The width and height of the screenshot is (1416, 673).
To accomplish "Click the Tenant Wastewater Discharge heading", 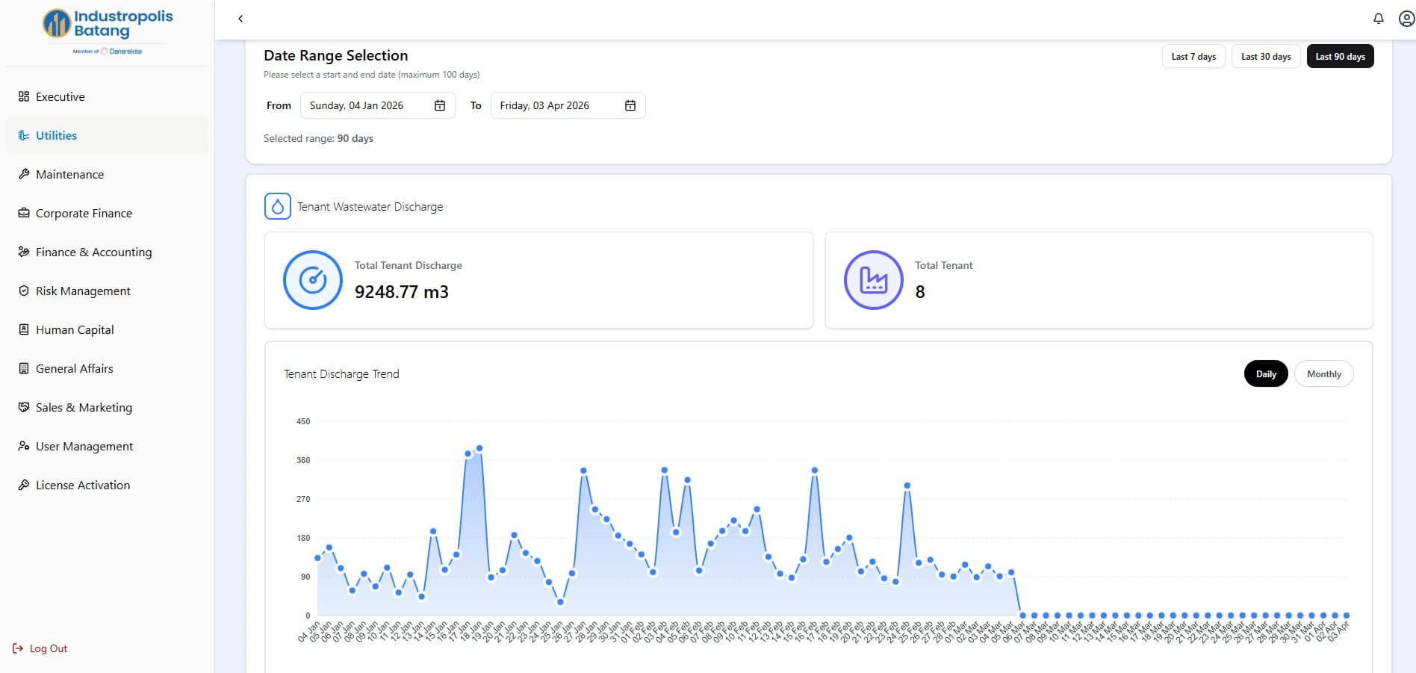I will (x=370, y=207).
